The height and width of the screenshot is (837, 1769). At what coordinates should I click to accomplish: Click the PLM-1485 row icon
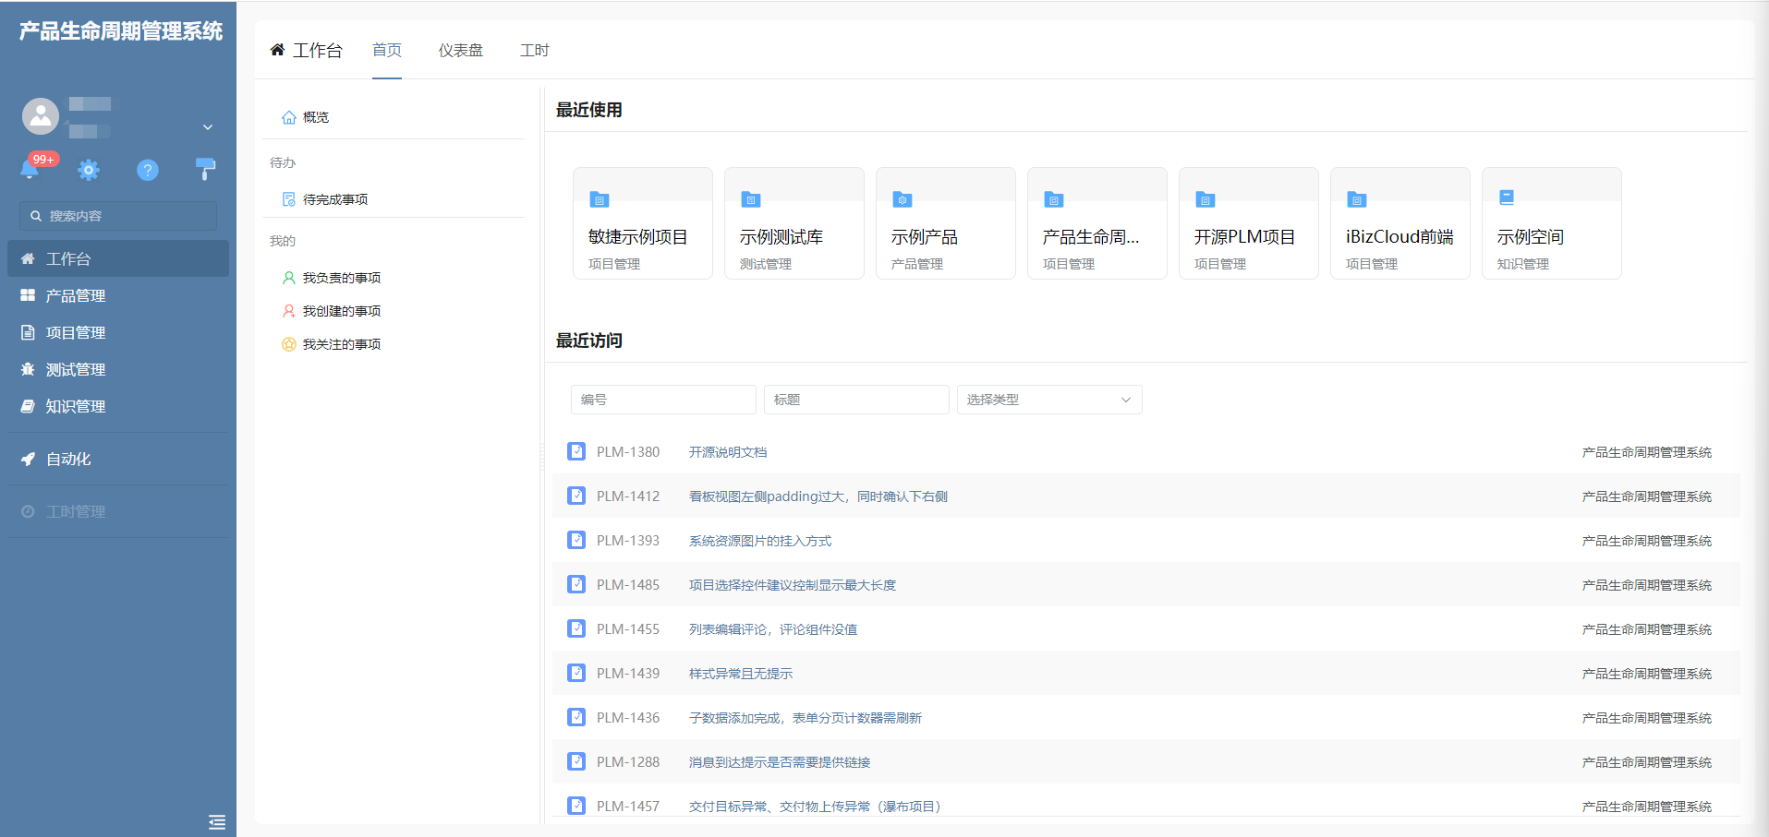(576, 584)
